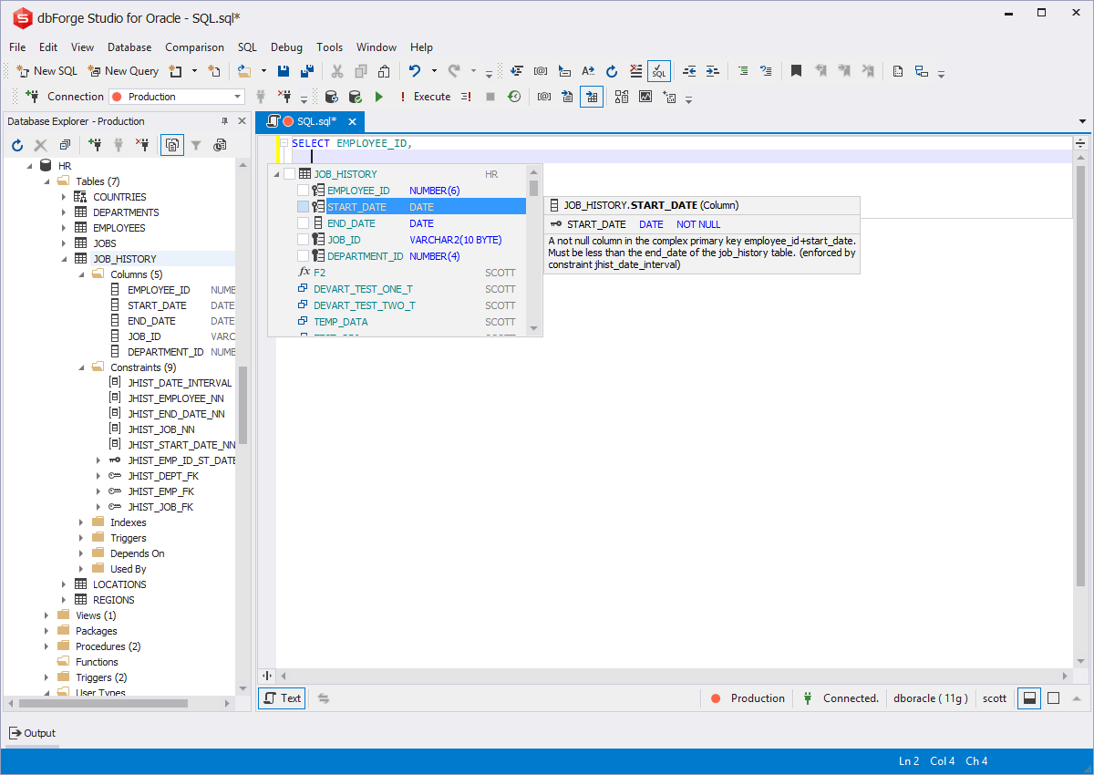Click the suggestion list scrollbar down arrow
This screenshot has height=775, width=1094.
coord(534,329)
